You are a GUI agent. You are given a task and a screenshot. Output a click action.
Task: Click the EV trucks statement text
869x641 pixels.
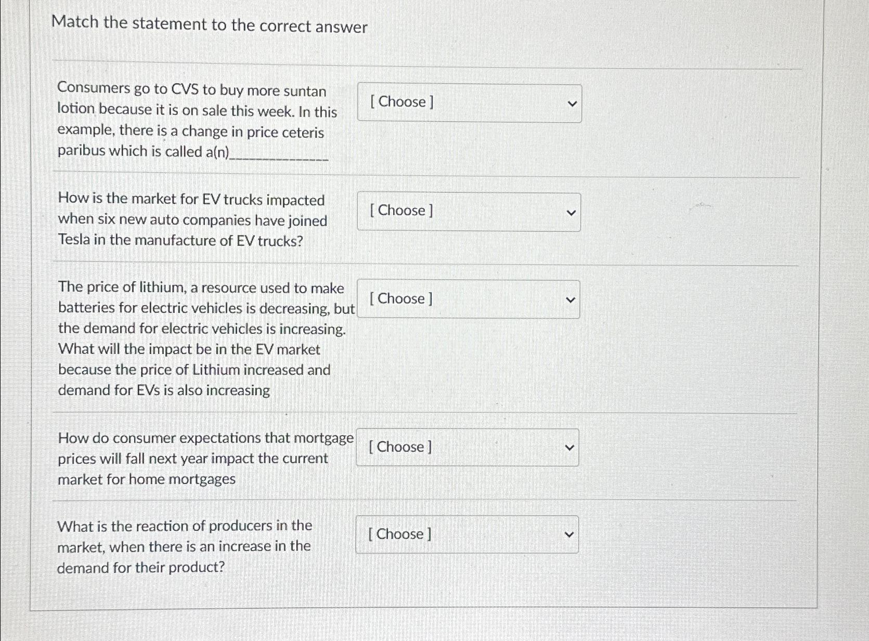point(192,220)
